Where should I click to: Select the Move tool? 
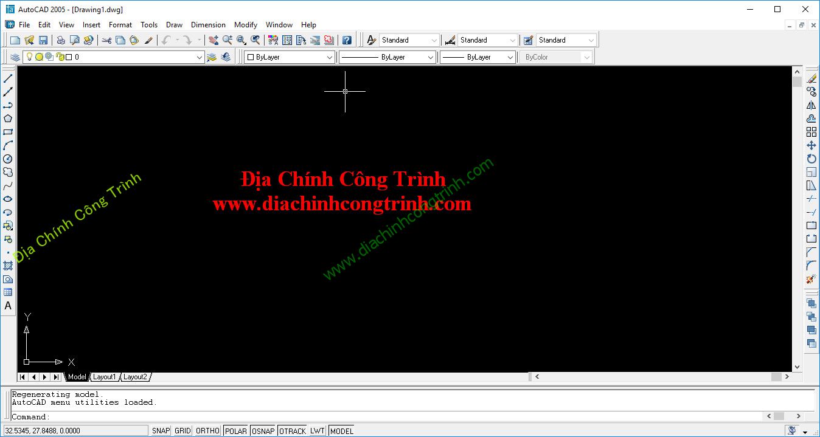pyautogui.click(x=811, y=145)
